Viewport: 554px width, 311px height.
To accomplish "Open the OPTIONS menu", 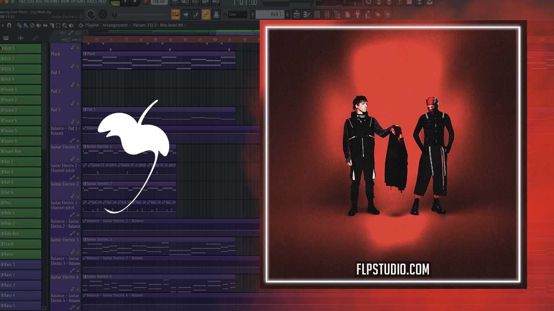I will click(78, 2).
